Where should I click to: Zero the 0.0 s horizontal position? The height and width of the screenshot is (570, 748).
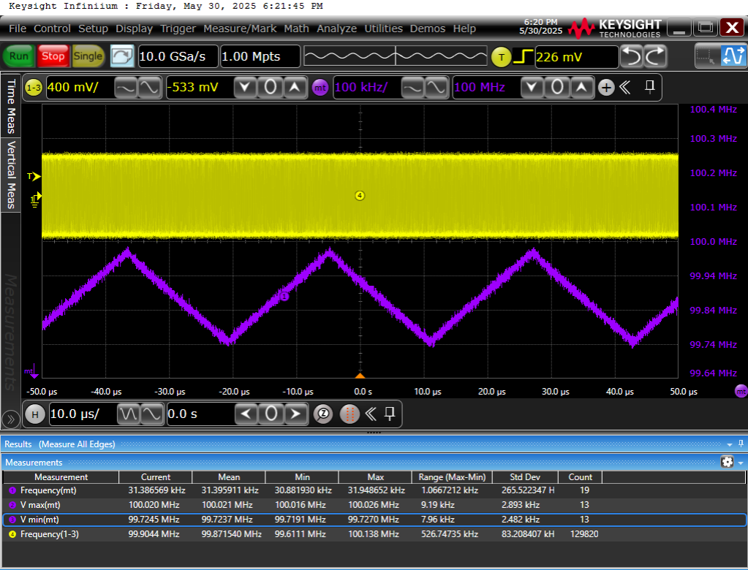click(x=271, y=414)
